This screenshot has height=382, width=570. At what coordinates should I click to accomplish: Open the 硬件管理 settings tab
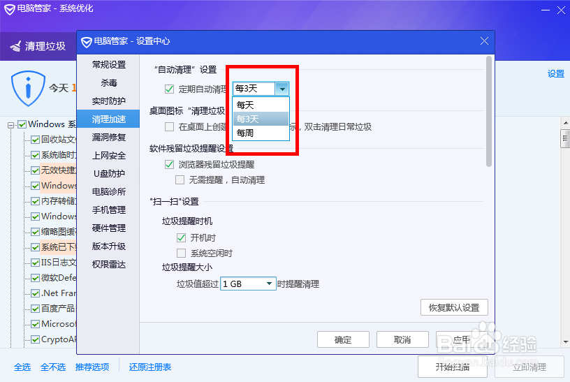[x=108, y=228]
